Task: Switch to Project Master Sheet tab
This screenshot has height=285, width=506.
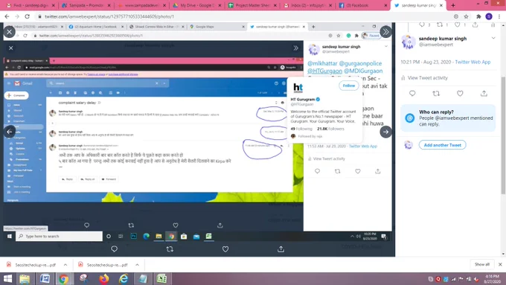Action: coord(253,5)
